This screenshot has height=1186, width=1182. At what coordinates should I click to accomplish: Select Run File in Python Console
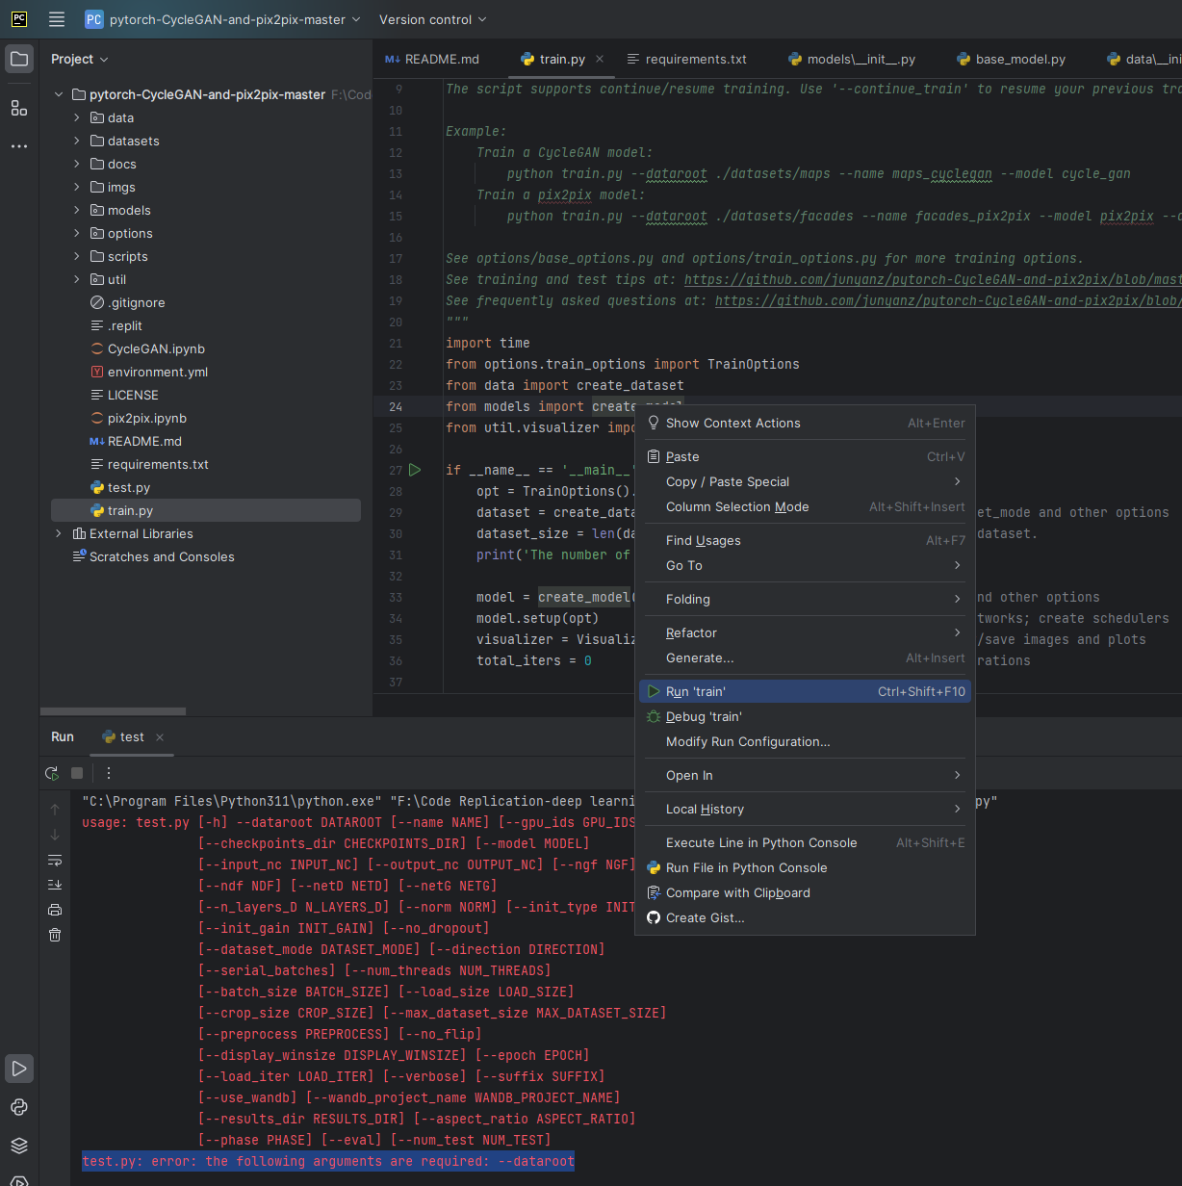[x=805, y=867]
